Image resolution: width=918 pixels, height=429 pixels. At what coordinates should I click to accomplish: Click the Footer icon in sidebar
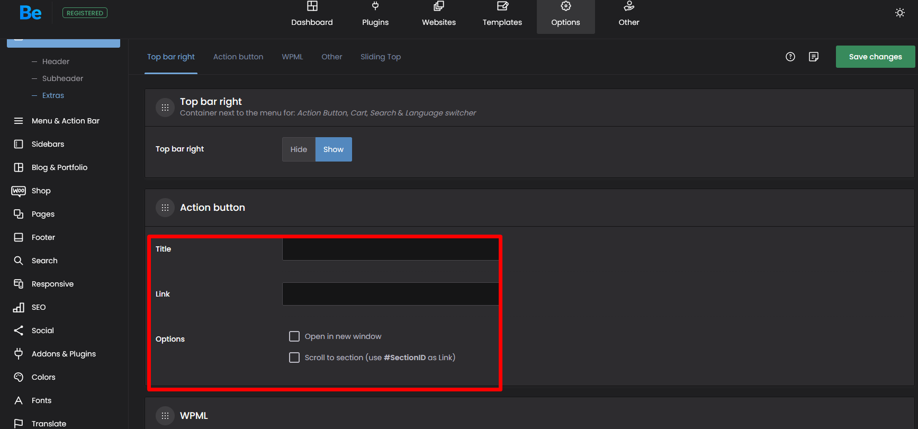tap(19, 237)
